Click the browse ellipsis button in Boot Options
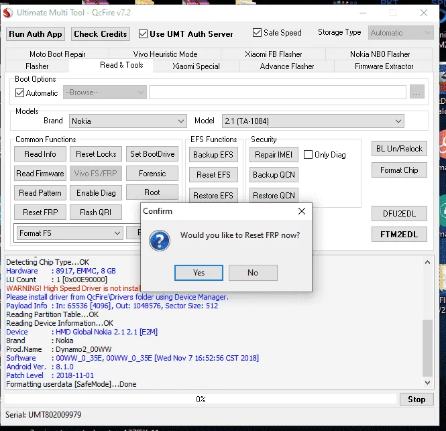Image resolution: width=446 pixels, height=431 pixels. click(x=416, y=92)
